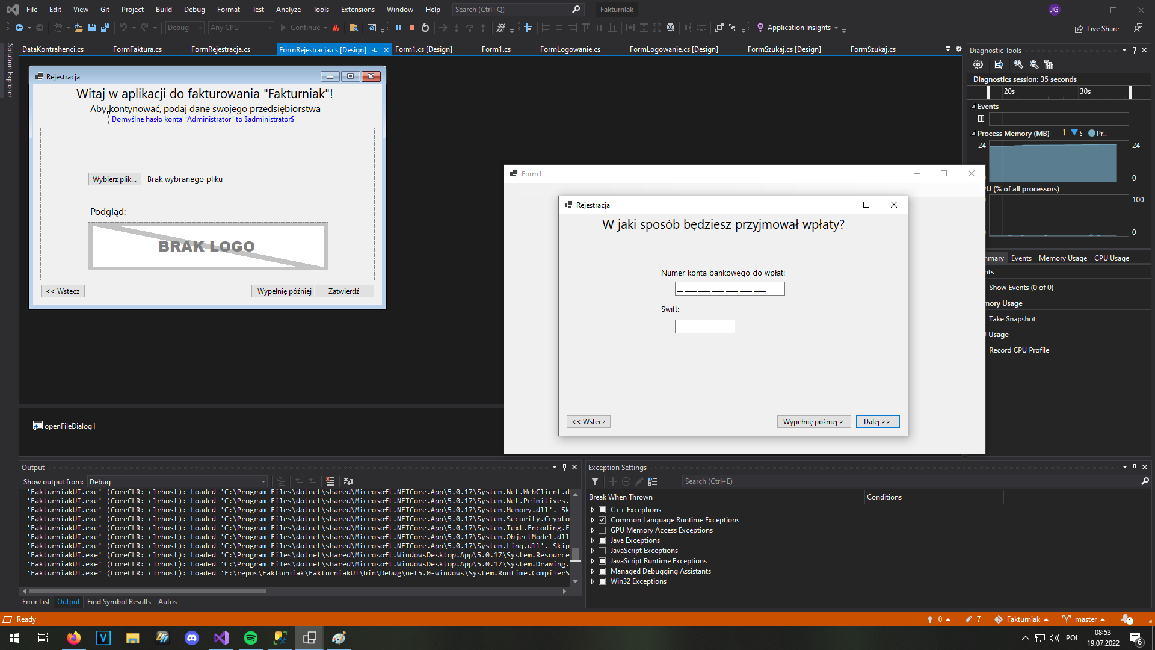Click the Clear All icon in Output panel
The width and height of the screenshot is (1155, 650).
(x=330, y=481)
